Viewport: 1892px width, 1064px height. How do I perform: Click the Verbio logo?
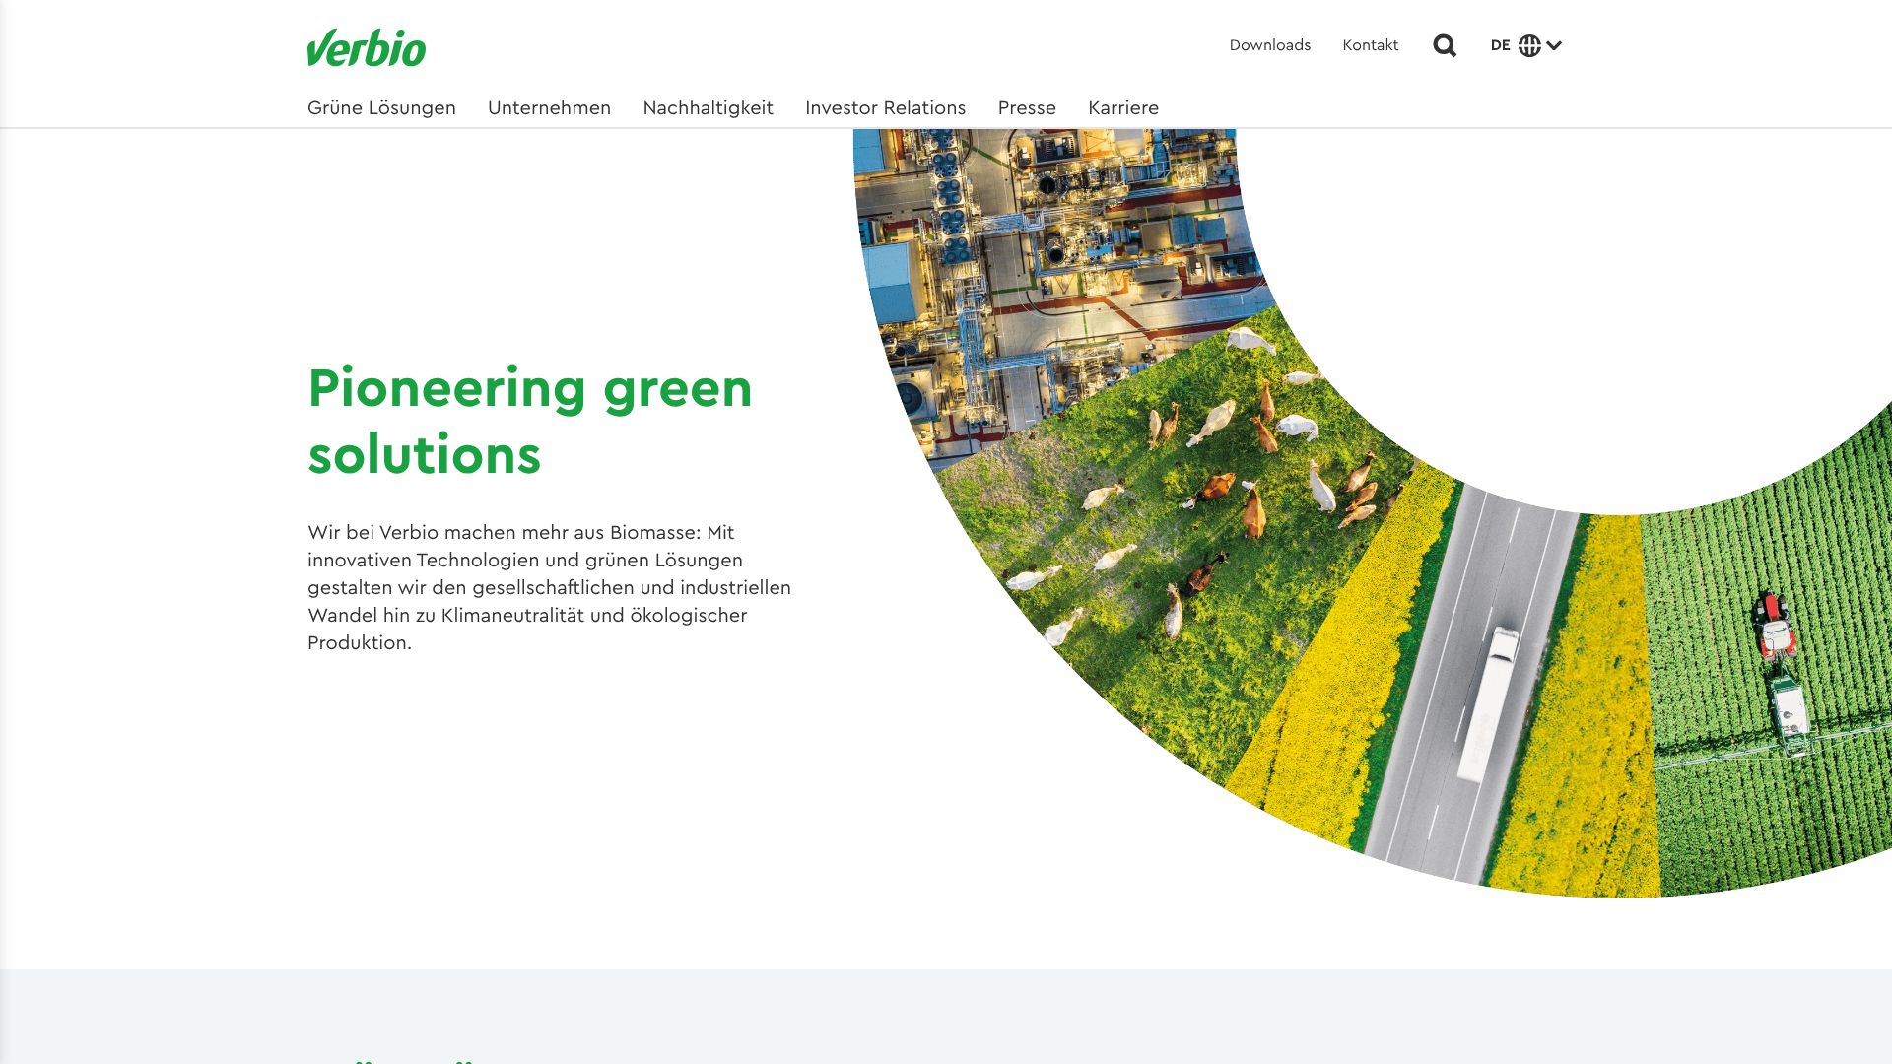[x=367, y=47]
